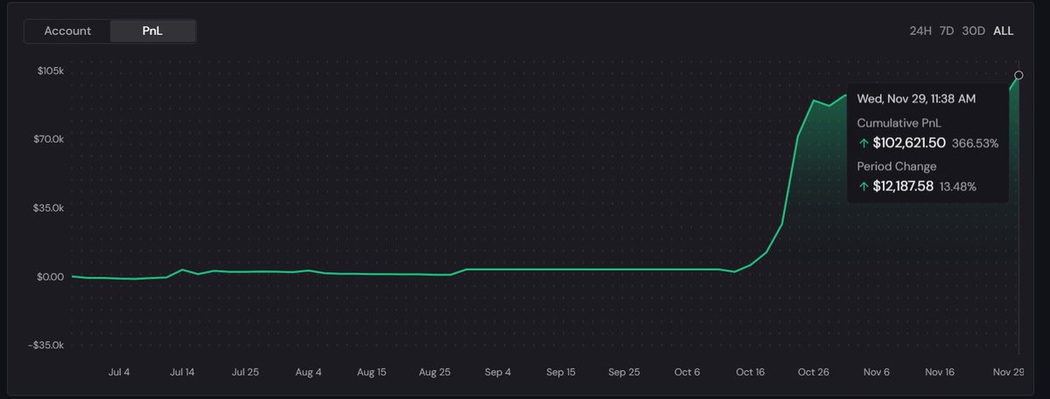Set time range to 24H
The height and width of the screenshot is (399, 1050).
click(x=920, y=31)
